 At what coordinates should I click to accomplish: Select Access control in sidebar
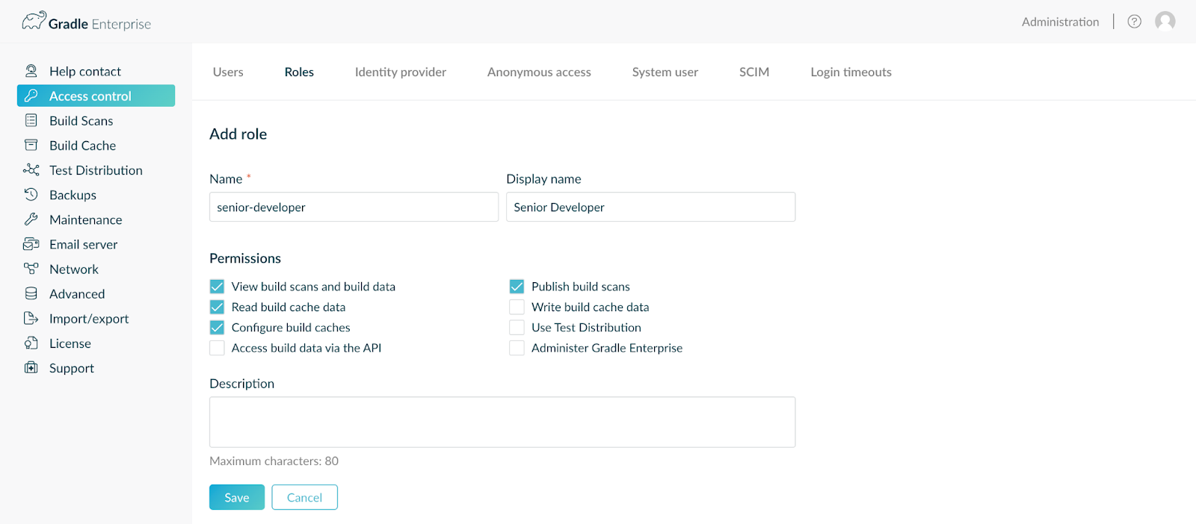[96, 96]
